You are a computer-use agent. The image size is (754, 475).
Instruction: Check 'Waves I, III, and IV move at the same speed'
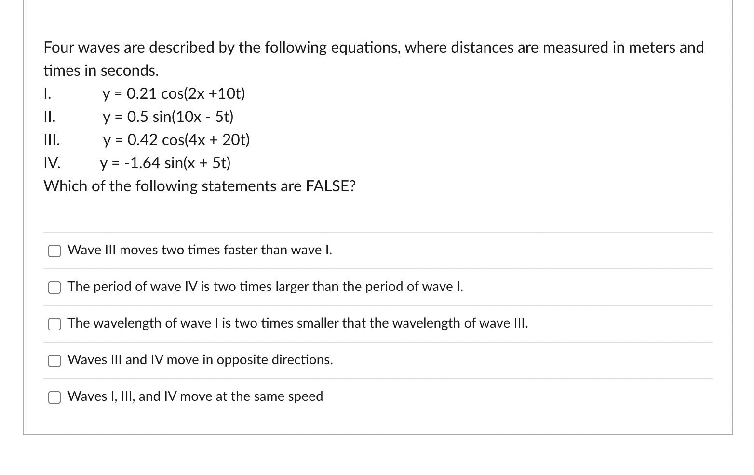coord(54,397)
